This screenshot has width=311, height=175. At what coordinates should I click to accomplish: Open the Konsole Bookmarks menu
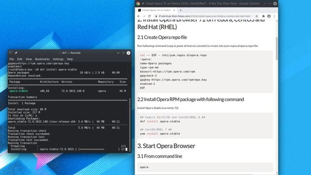[42, 59]
